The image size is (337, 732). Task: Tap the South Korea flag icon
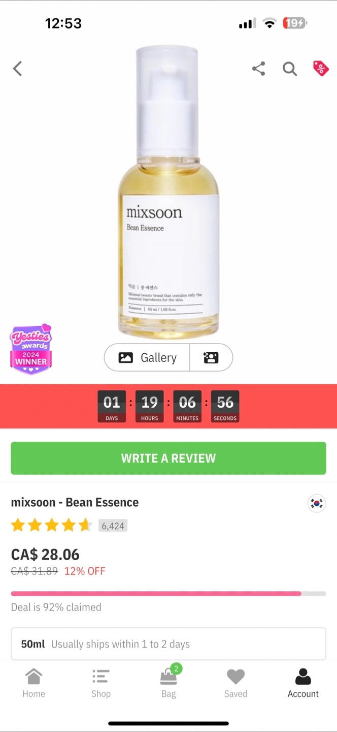(x=317, y=503)
